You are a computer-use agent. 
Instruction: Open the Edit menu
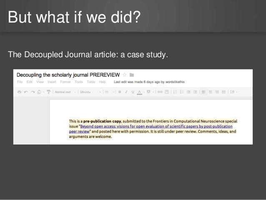[x=29, y=82]
